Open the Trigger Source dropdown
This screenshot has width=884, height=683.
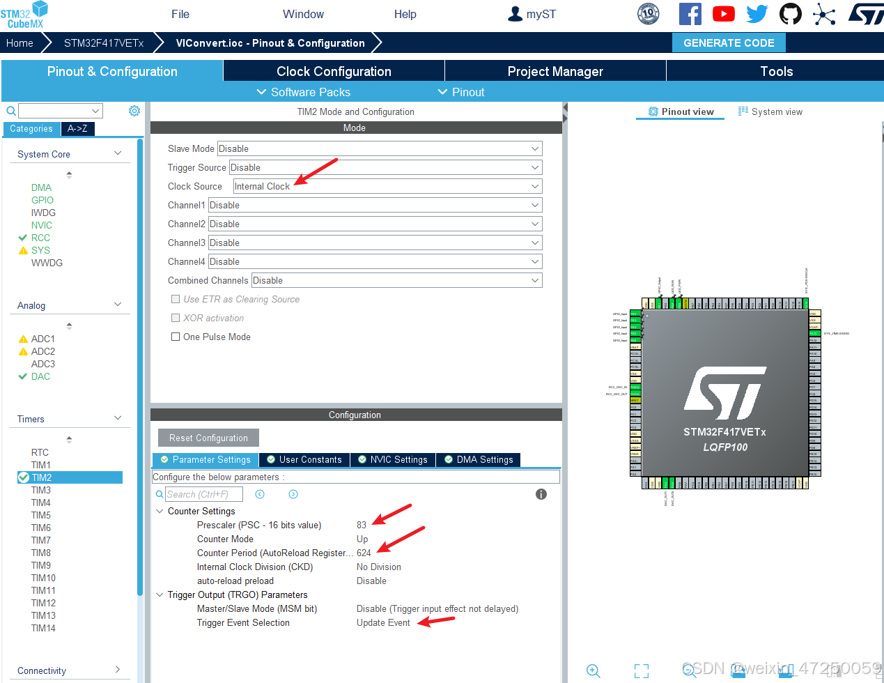[386, 167]
